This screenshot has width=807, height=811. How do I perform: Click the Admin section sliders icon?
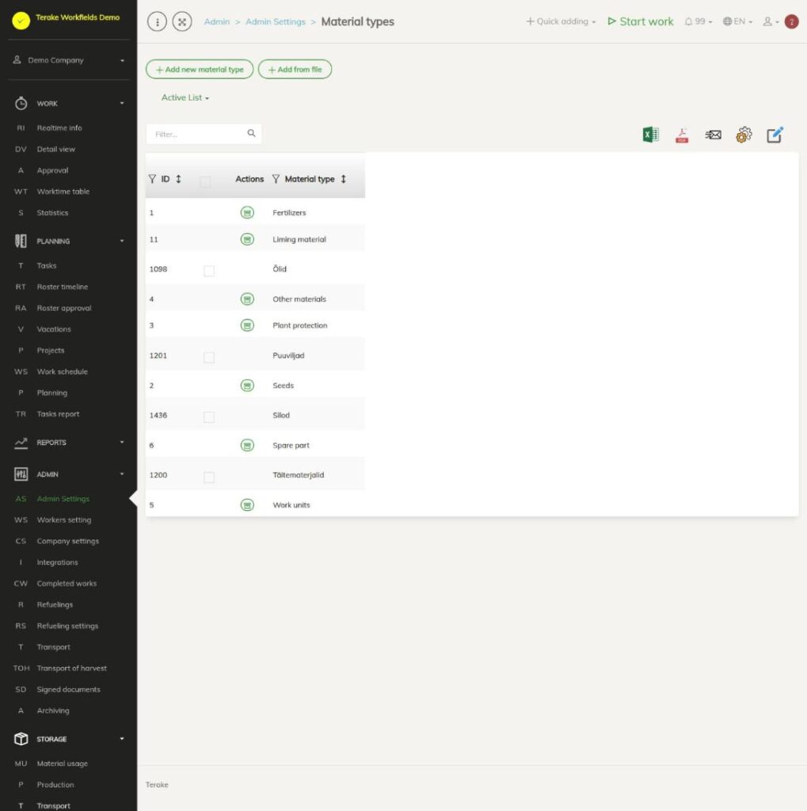[21, 474]
